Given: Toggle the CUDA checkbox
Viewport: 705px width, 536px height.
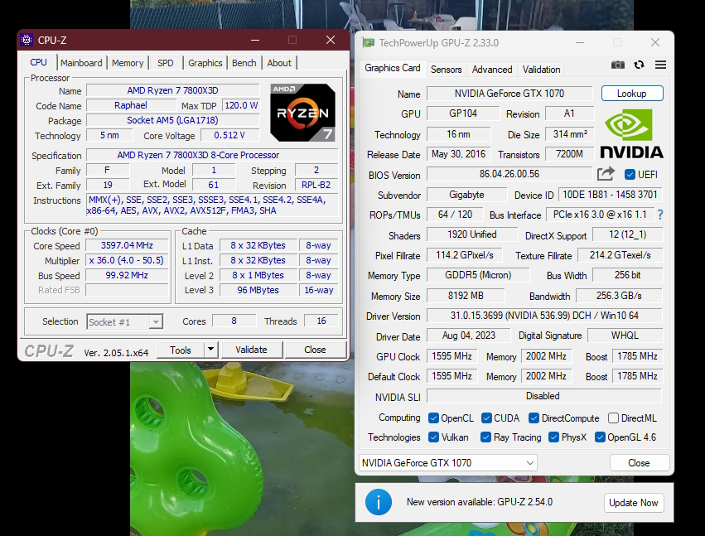Looking at the screenshot, I should tap(486, 418).
